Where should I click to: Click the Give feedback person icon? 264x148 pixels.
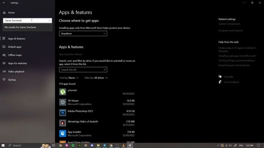pos(220,82)
